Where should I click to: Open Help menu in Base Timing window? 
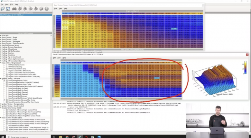(65, 8)
